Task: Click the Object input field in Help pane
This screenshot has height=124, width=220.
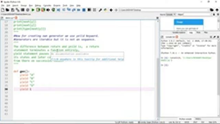Action: (x=197, y=14)
